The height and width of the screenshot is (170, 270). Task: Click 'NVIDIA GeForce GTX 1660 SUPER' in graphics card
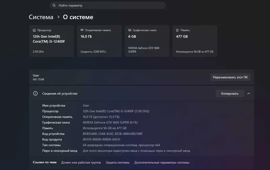pos(144,50)
